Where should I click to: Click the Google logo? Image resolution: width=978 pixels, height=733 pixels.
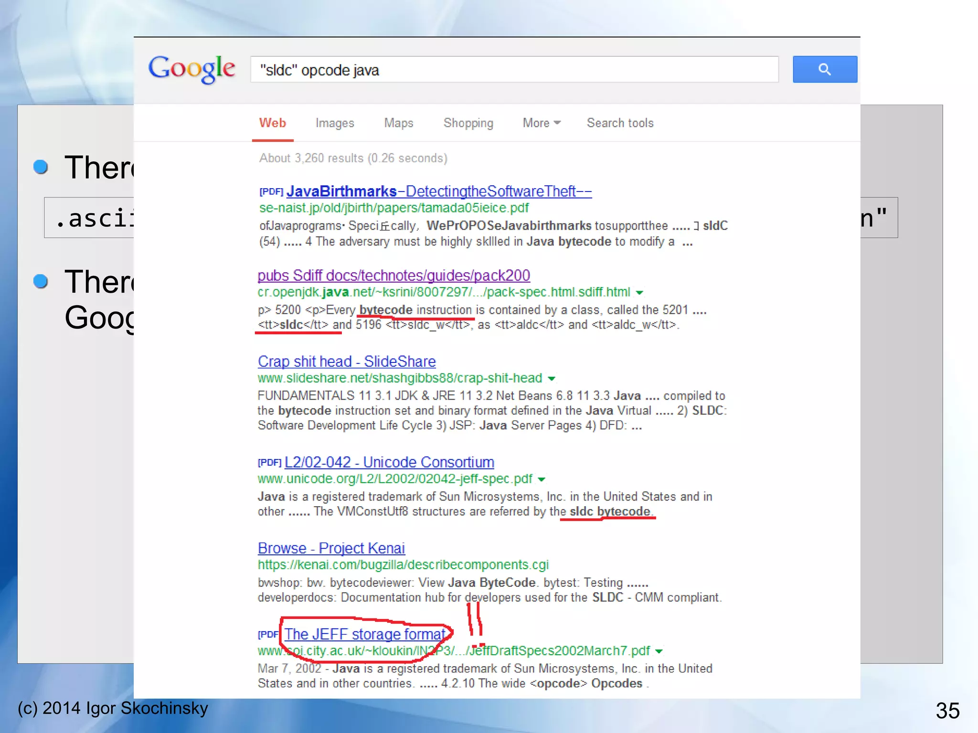[x=191, y=69]
